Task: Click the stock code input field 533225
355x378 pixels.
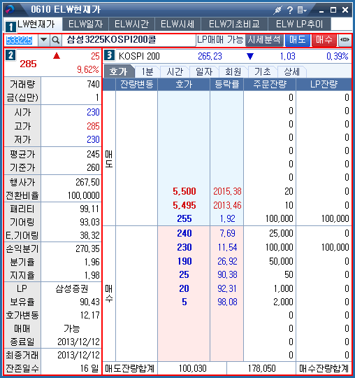Action: 21,41
